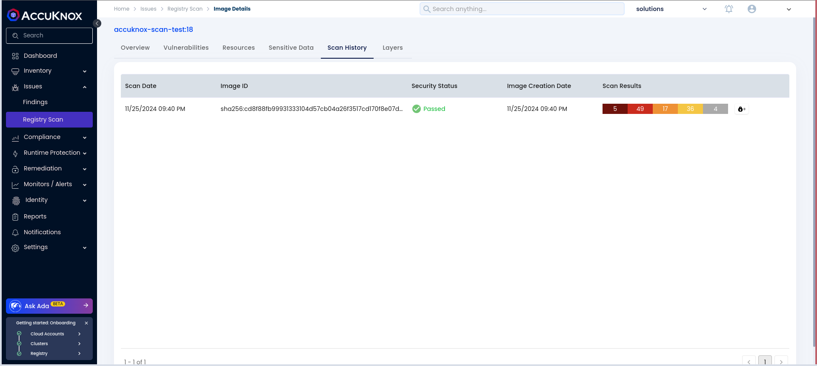Click the Compliance chart icon
The image size is (817, 366).
(15, 138)
